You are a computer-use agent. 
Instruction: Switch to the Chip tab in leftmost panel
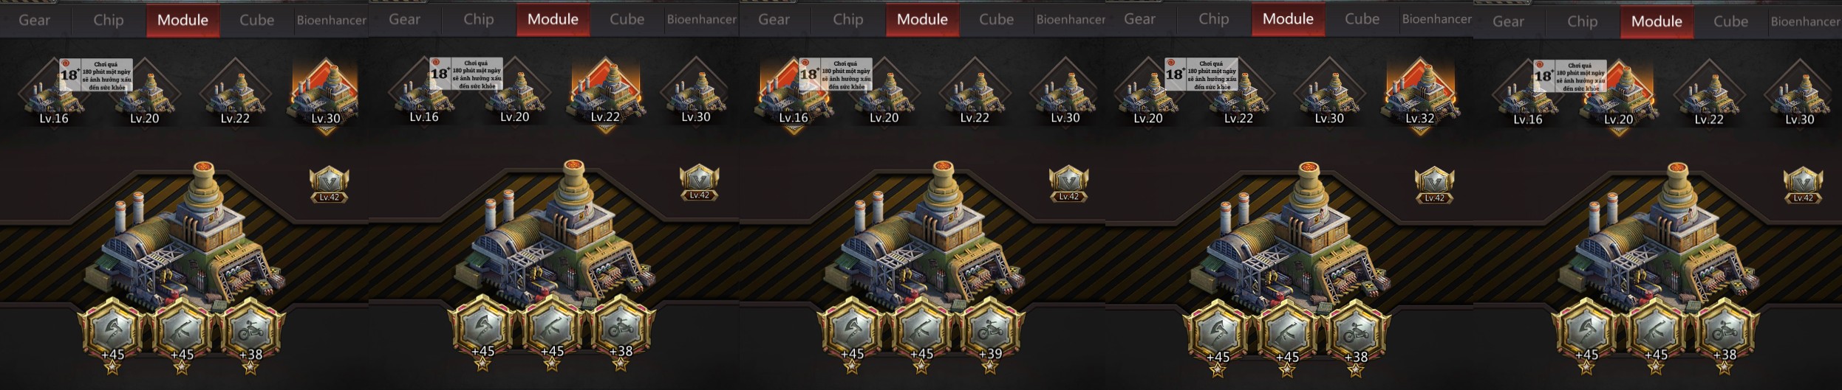[x=109, y=20]
